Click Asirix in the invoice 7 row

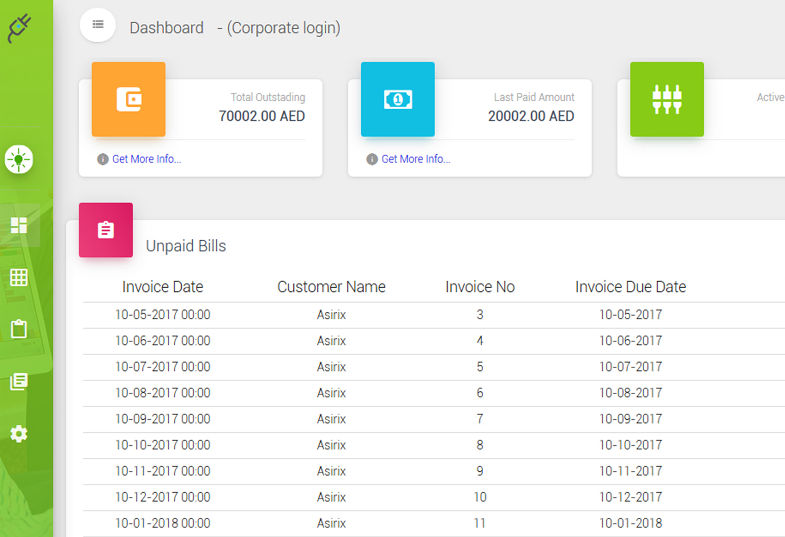(x=331, y=419)
